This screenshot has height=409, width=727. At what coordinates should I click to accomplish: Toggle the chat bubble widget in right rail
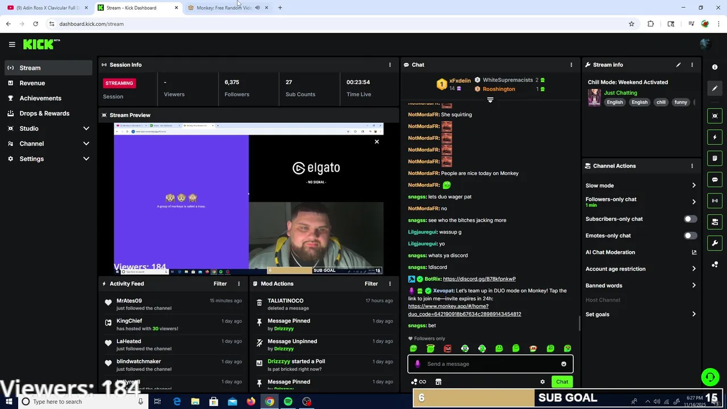715,180
